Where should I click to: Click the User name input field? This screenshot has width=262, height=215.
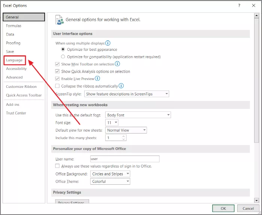(x=125, y=159)
